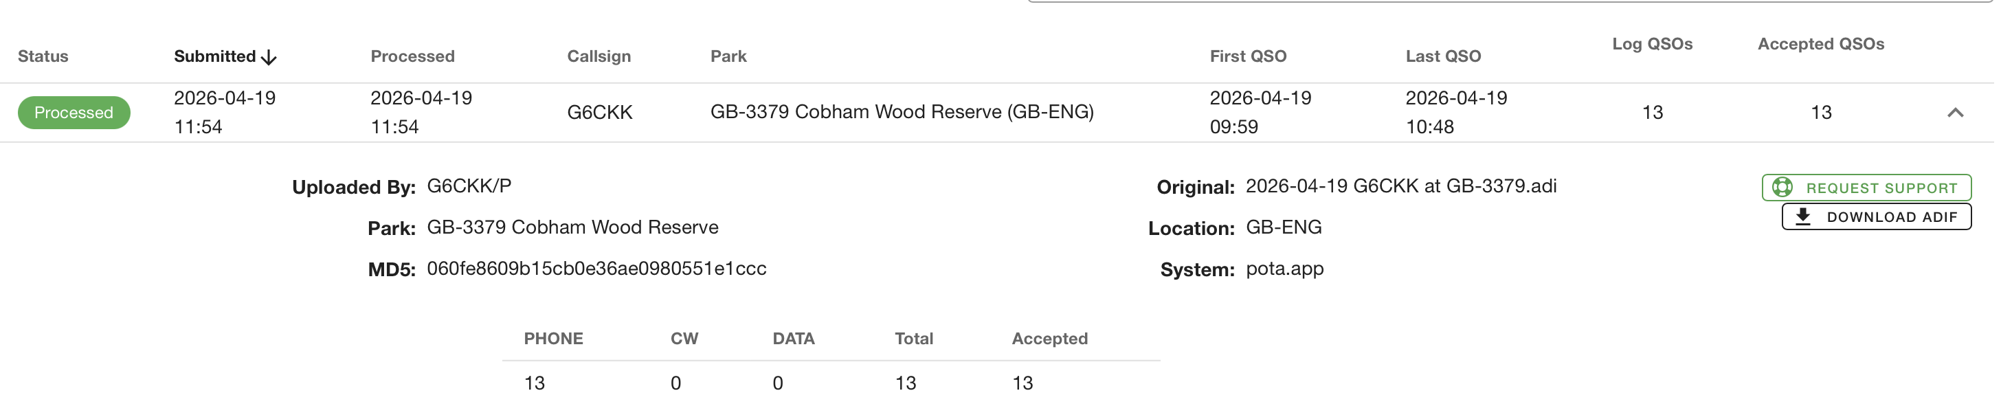Click the Park column header
This screenshot has height=404, width=2001.
click(x=728, y=56)
